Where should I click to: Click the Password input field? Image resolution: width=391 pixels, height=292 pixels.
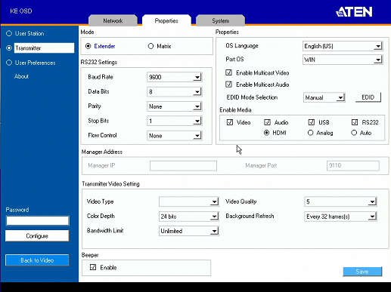[38, 220]
